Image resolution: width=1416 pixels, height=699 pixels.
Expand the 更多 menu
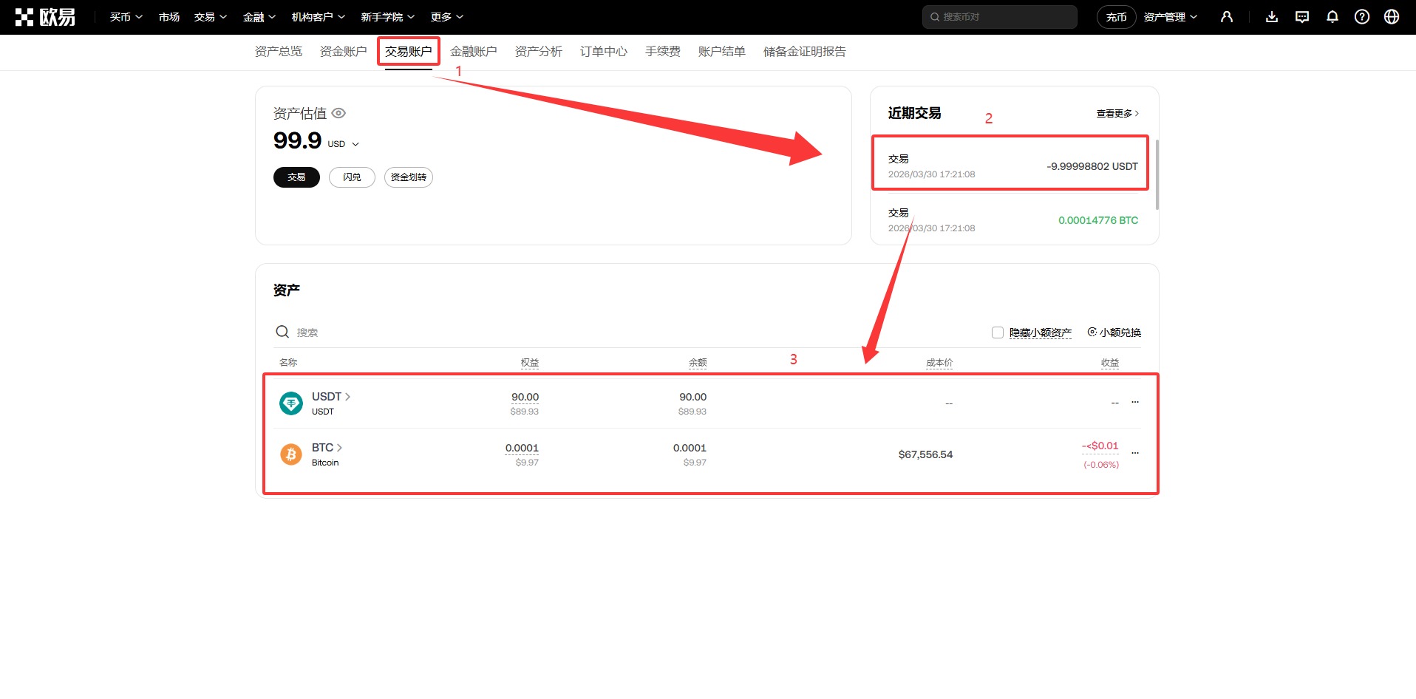pyautogui.click(x=447, y=17)
